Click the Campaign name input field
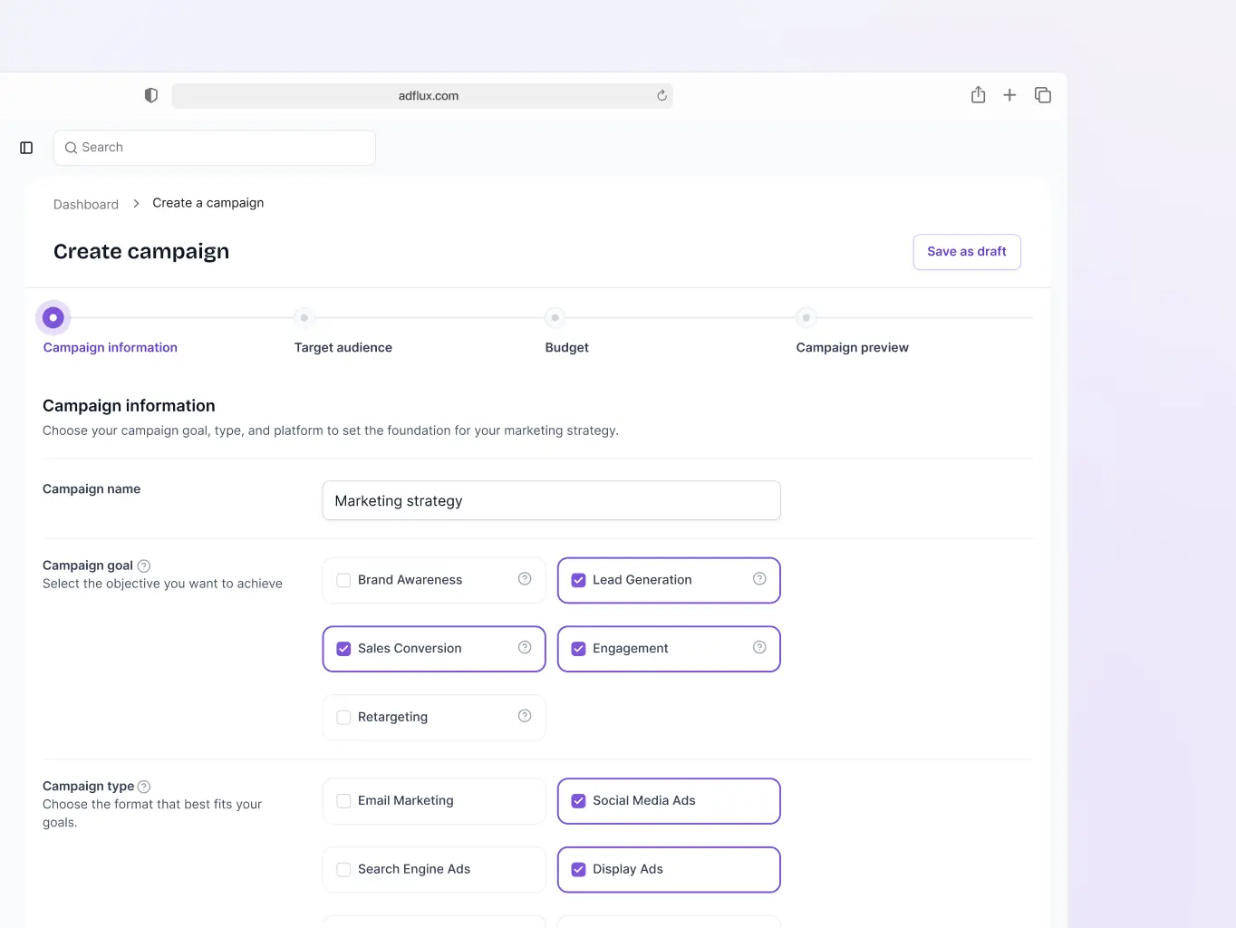The height and width of the screenshot is (928, 1236). (551, 501)
